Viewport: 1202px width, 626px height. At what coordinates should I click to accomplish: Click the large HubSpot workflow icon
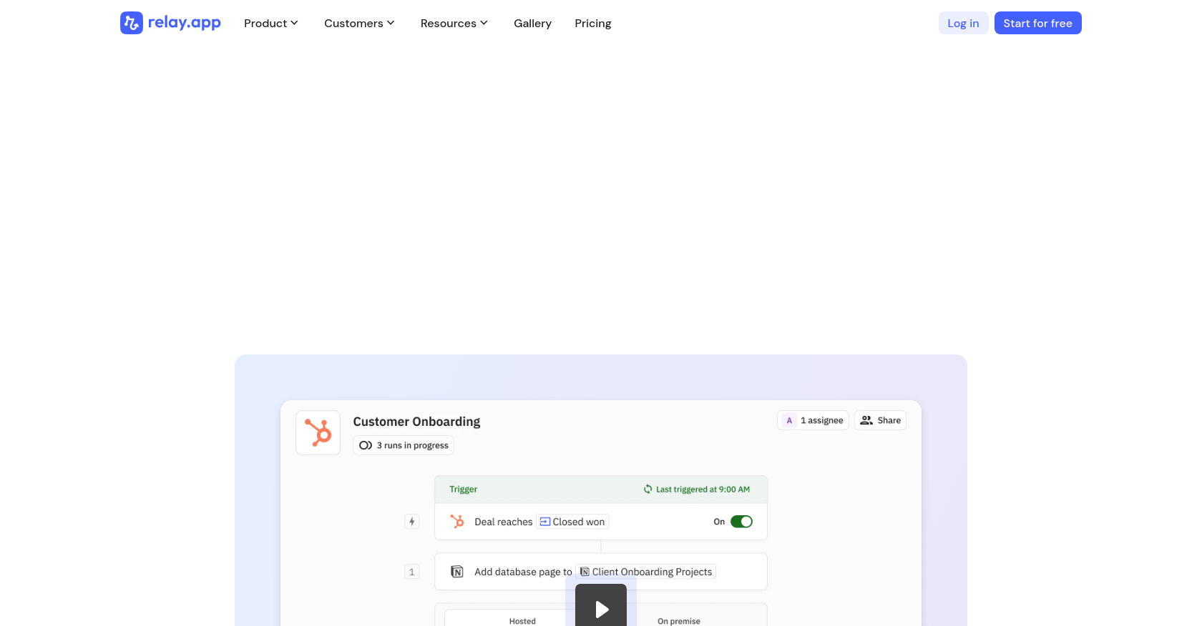click(x=318, y=432)
